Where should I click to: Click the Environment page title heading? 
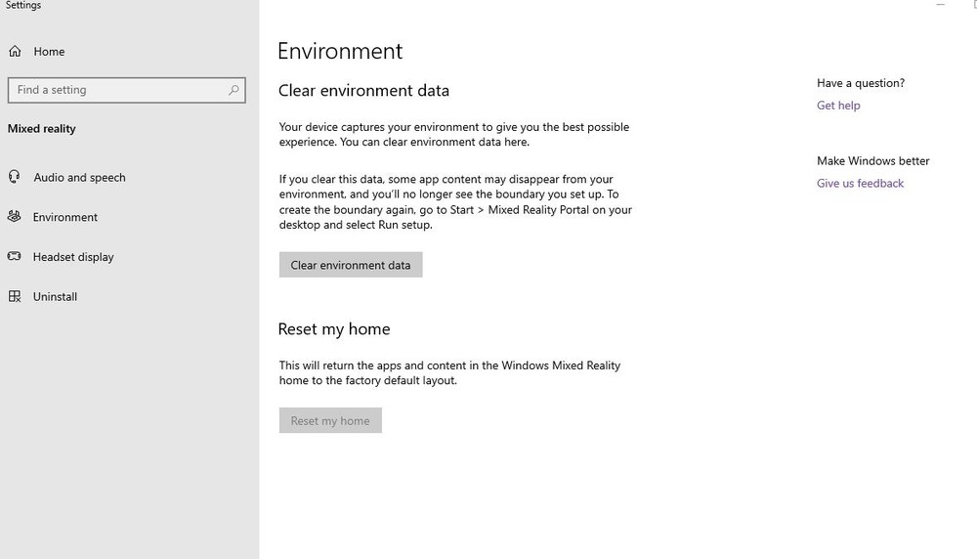[x=340, y=51]
